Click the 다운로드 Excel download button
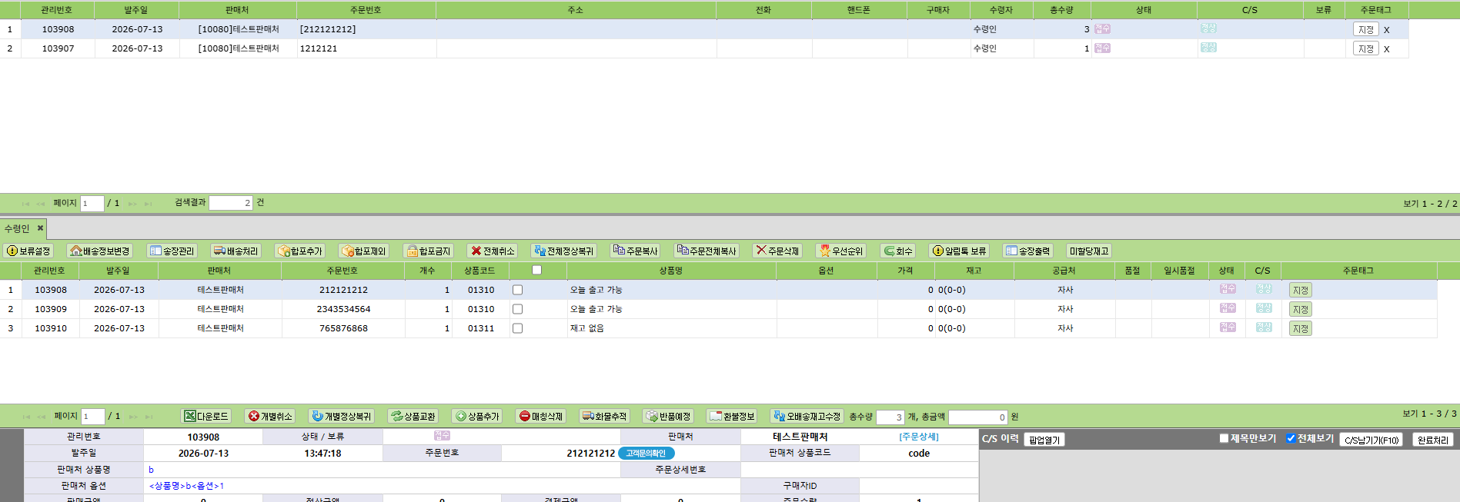Viewport: 1460px width, 502px height. coord(205,416)
